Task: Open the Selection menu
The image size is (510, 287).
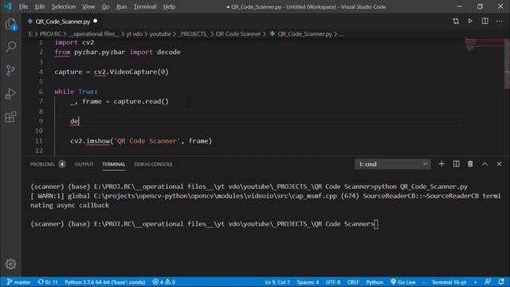Action: [64, 6]
